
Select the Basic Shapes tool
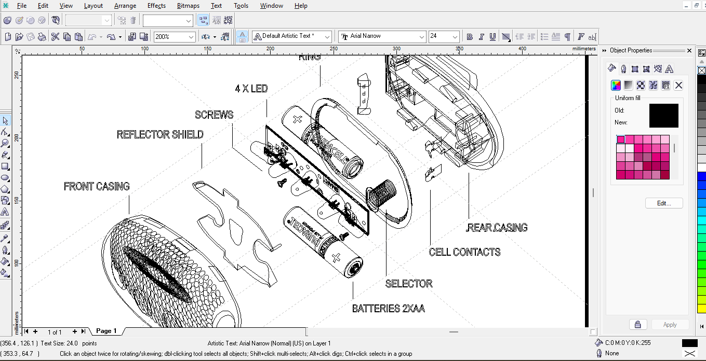tap(5, 201)
